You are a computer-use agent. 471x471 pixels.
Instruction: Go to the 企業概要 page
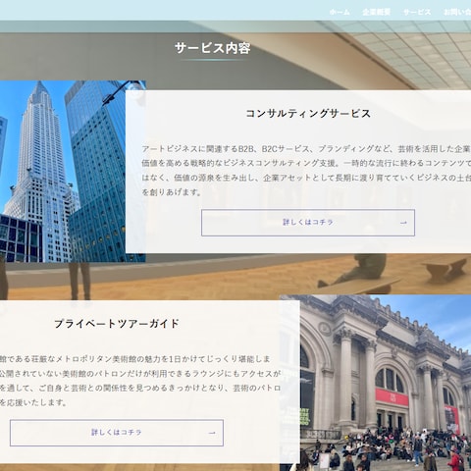376,12
